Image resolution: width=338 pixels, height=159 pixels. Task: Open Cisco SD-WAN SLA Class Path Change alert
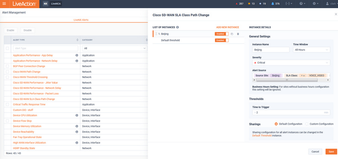[34, 99]
